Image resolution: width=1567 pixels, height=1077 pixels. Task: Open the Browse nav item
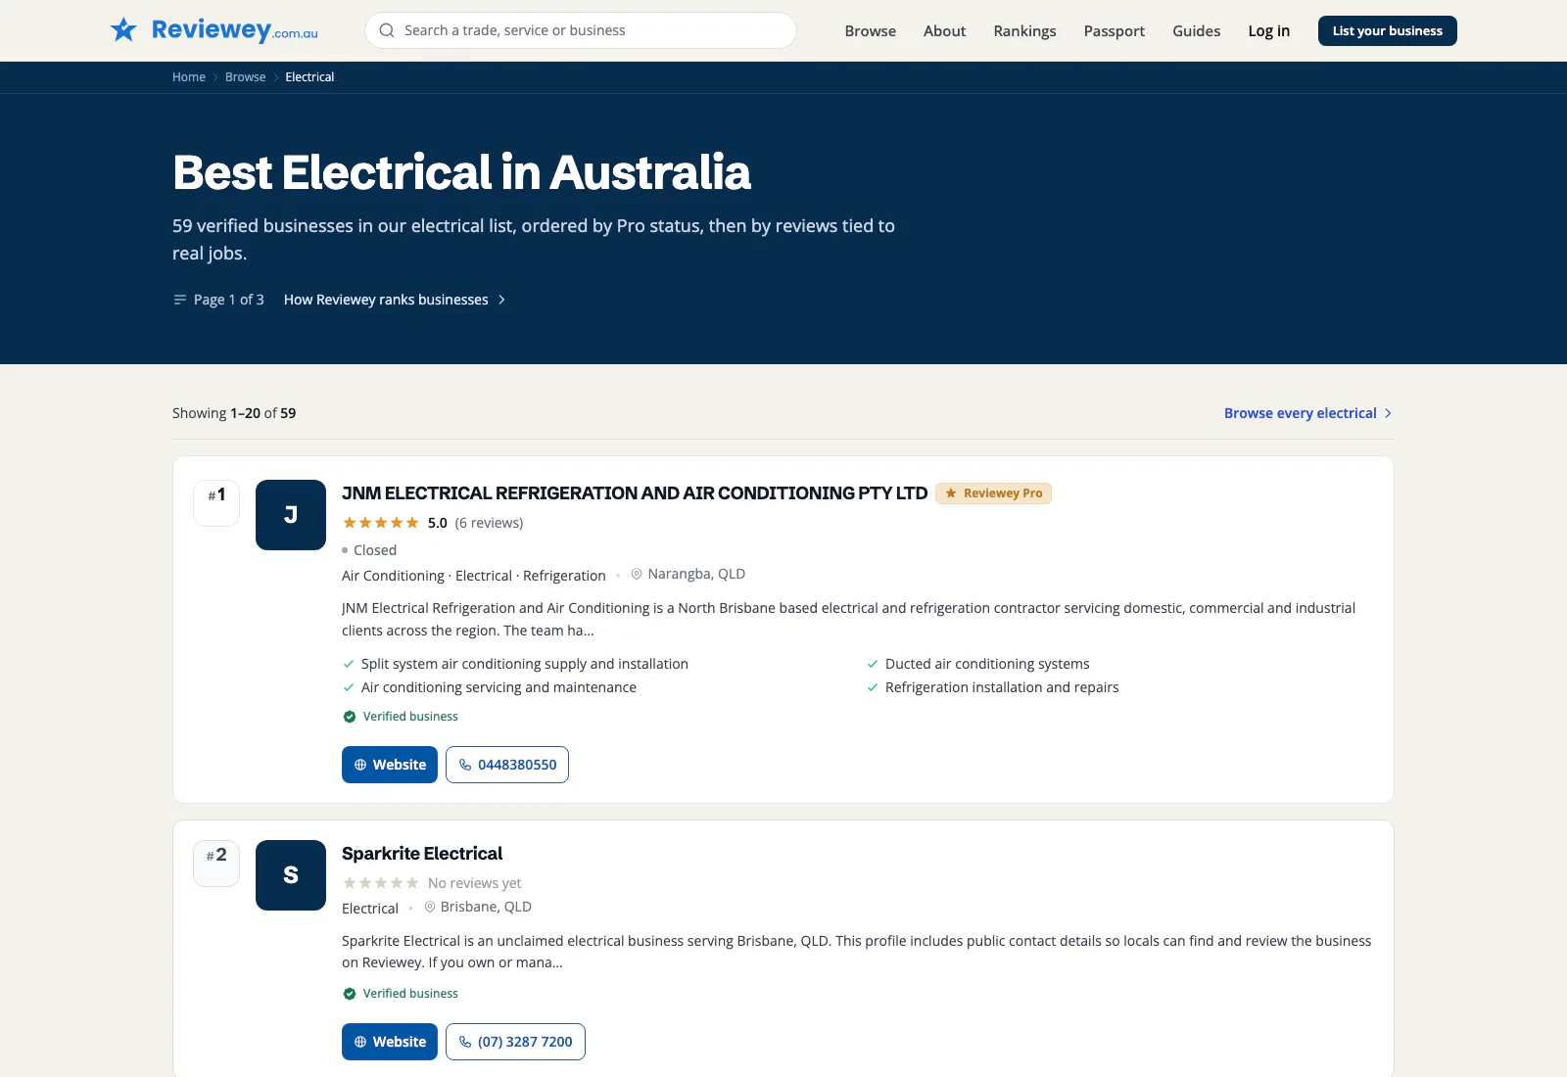pos(871,30)
